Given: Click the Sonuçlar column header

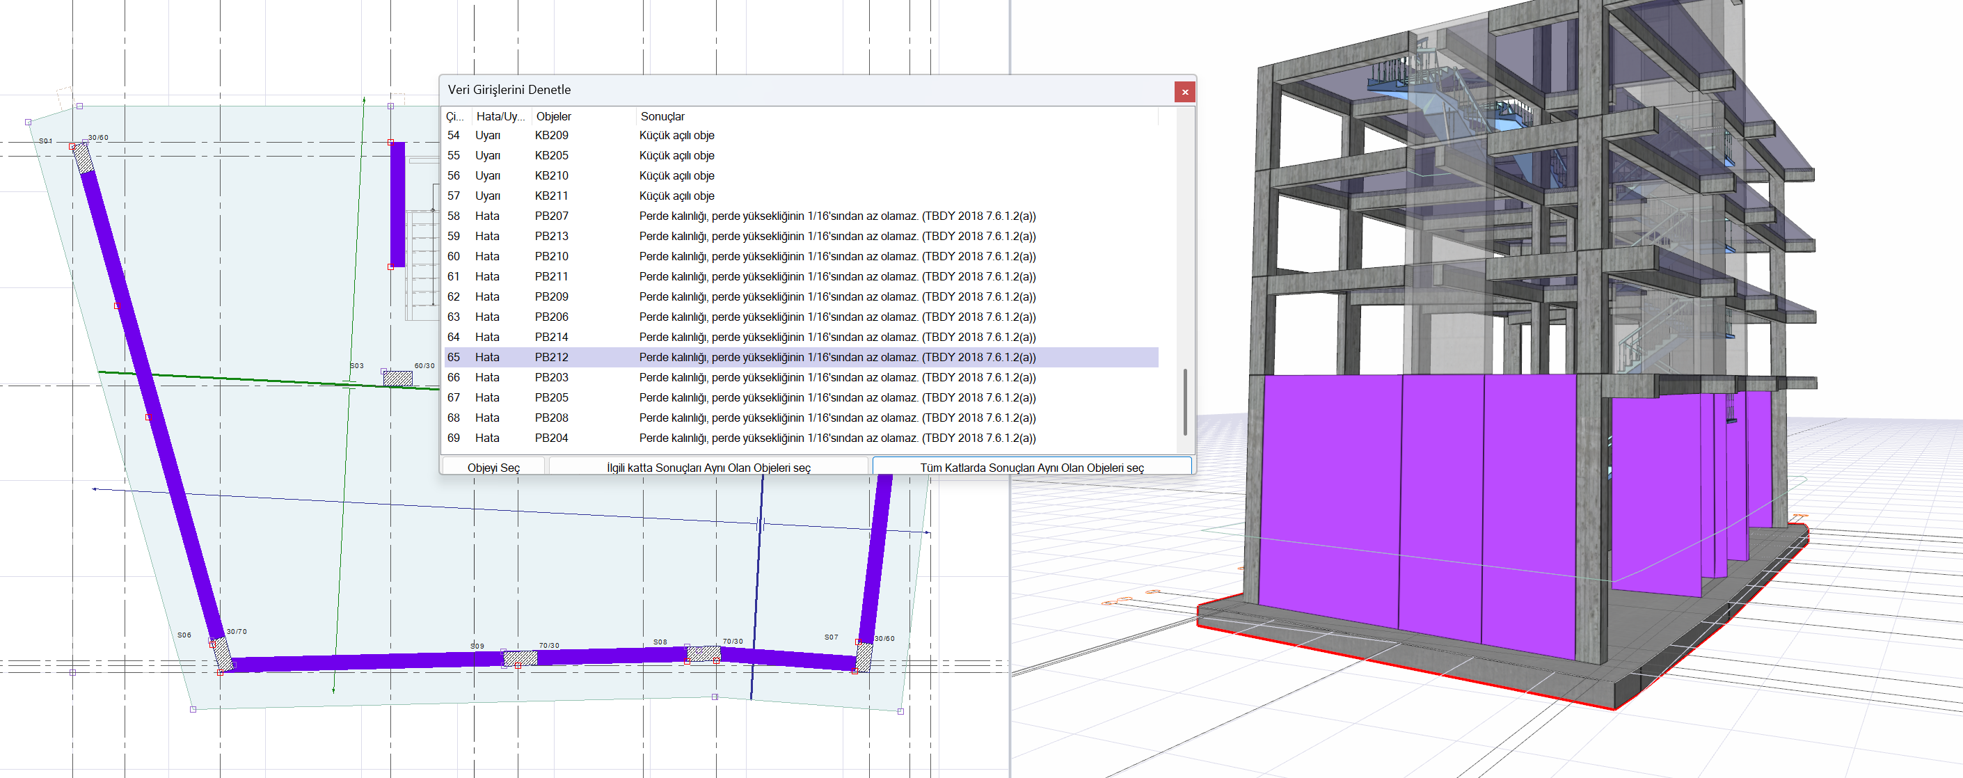Looking at the screenshot, I should tap(662, 117).
